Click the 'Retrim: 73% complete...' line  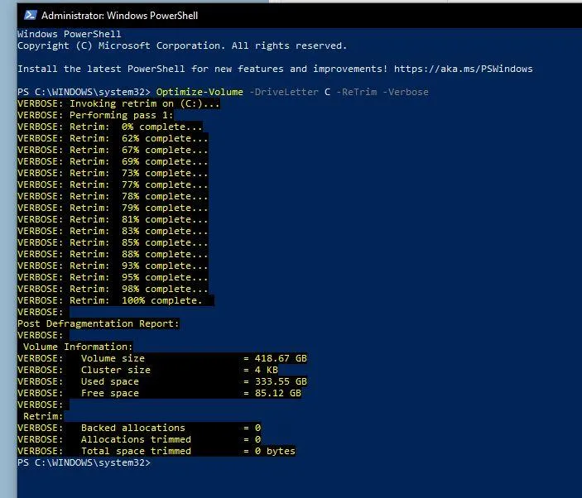tap(113, 173)
